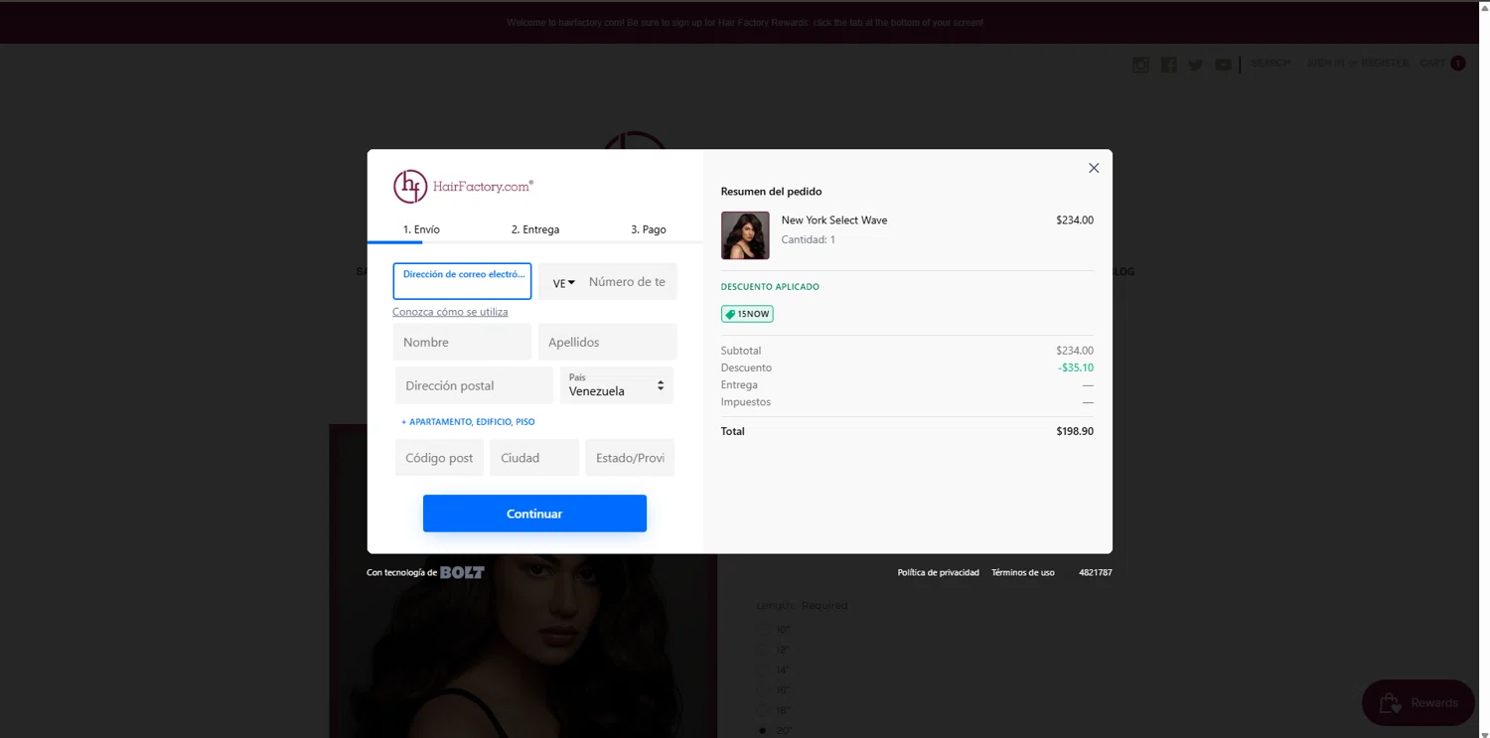
Task: Click into the Dirección postal field
Action: point(474,385)
